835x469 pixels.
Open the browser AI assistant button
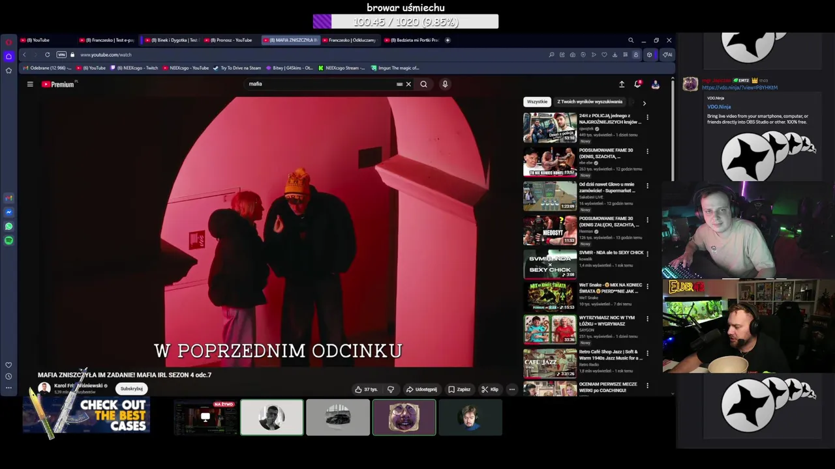667,55
